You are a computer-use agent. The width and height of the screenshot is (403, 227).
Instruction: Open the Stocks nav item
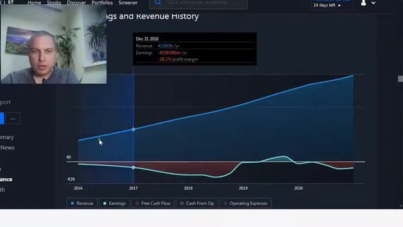(54, 3)
